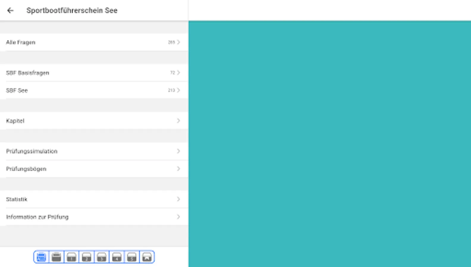Open SBF Basisfragen questions

(94, 73)
